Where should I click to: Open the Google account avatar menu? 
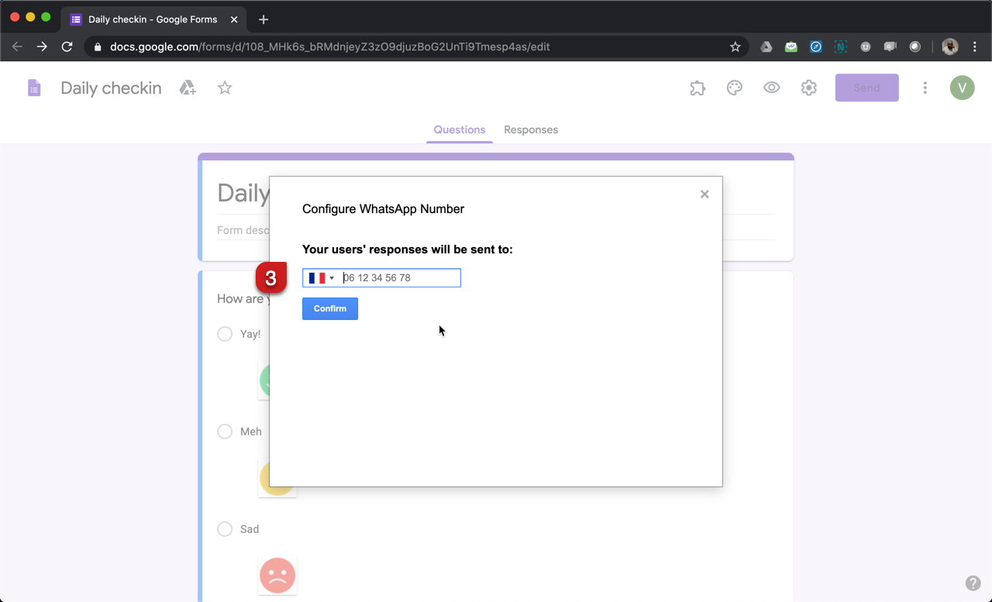click(x=962, y=88)
